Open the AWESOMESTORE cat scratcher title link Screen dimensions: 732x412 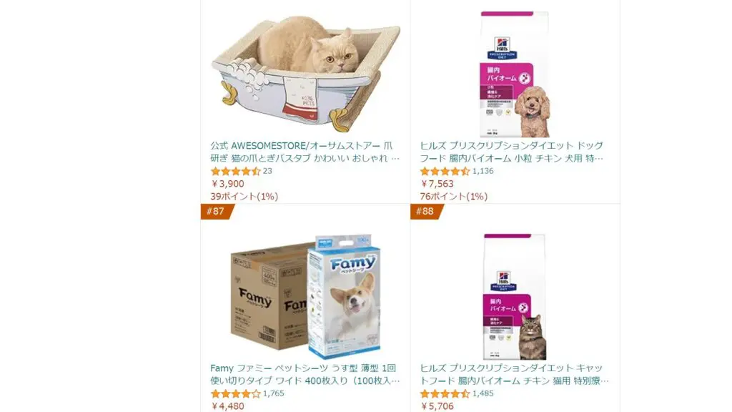pyautogui.click(x=305, y=152)
